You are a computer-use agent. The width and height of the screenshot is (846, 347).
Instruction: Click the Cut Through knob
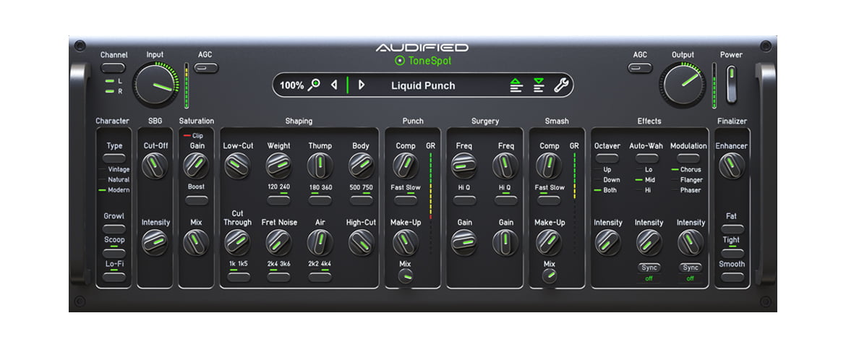tap(237, 241)
